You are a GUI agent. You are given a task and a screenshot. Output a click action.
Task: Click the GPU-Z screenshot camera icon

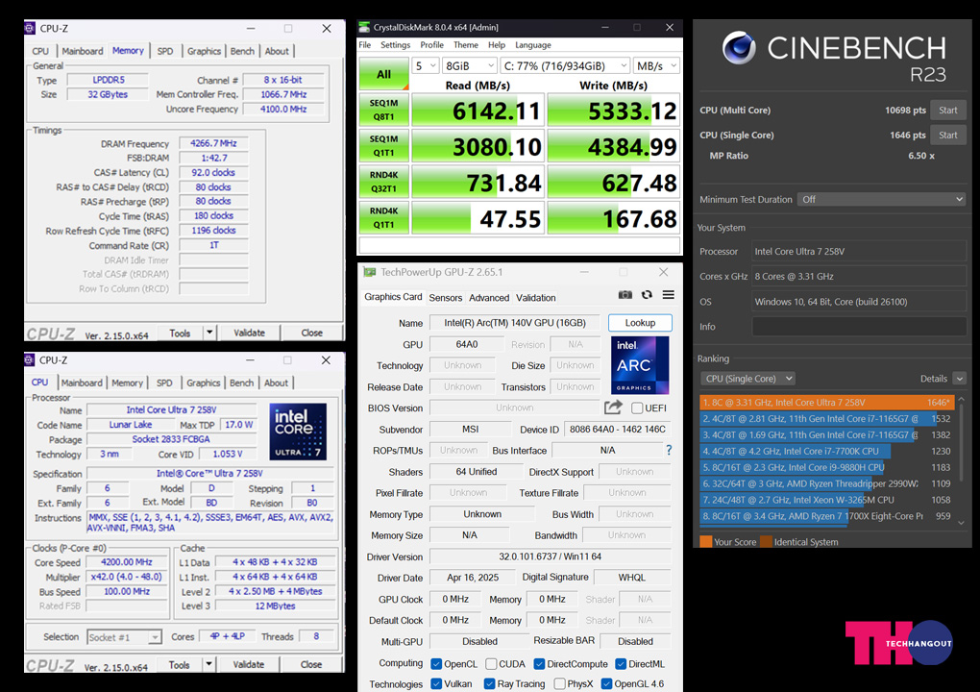(625, 295)
